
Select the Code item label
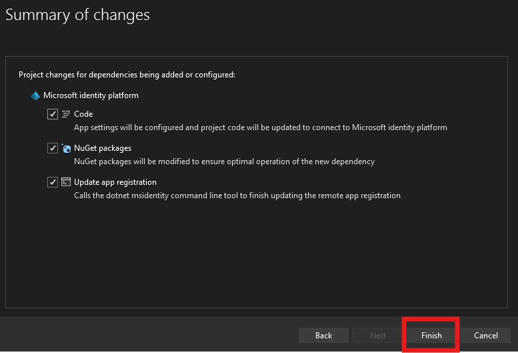click(83, 114)
